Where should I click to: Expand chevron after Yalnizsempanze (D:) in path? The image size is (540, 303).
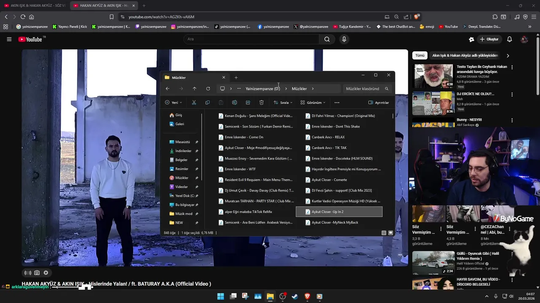pos(286,88)
